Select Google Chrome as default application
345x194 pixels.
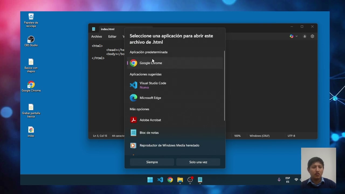coord(175,63)
